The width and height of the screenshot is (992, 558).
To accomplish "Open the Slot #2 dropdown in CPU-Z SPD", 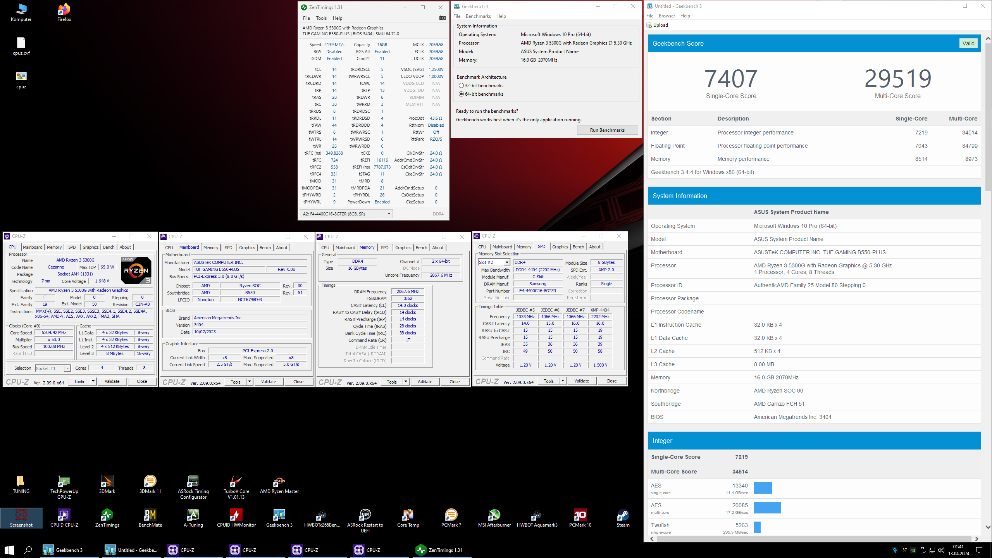I will 494,262.
